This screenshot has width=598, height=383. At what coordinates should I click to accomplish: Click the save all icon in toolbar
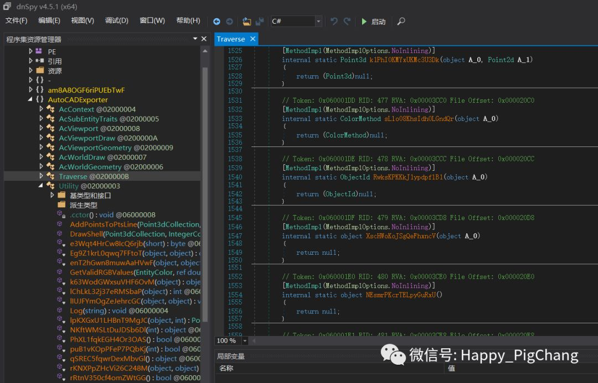coord(260,22)
